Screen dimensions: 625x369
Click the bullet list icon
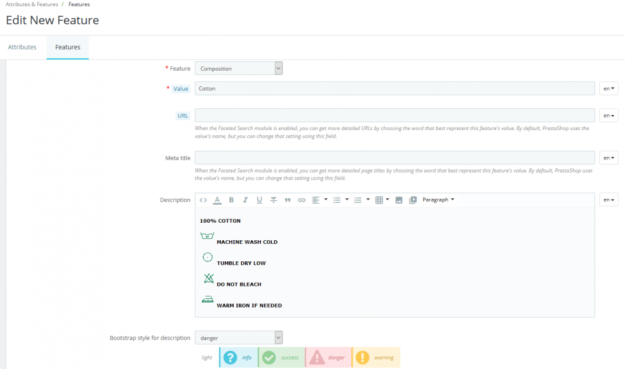[x=337, y=200]
